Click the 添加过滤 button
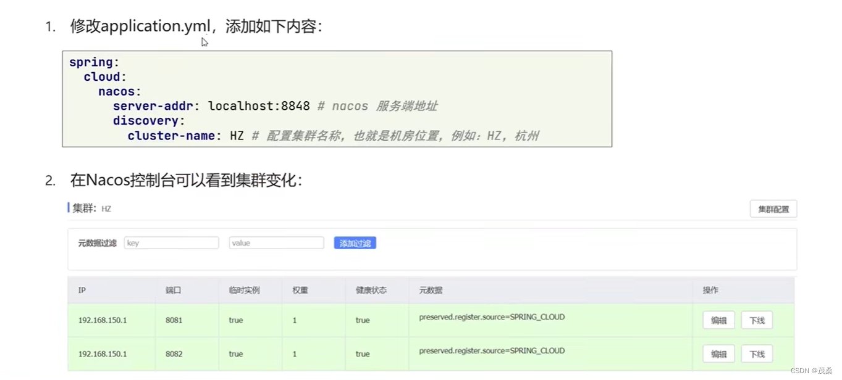 click(x=355, y=243)
